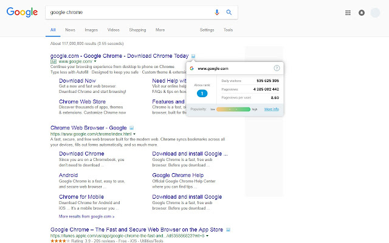Open the Download Now sitelink
The image size is (389, 243).
click(x=77, y=81)
